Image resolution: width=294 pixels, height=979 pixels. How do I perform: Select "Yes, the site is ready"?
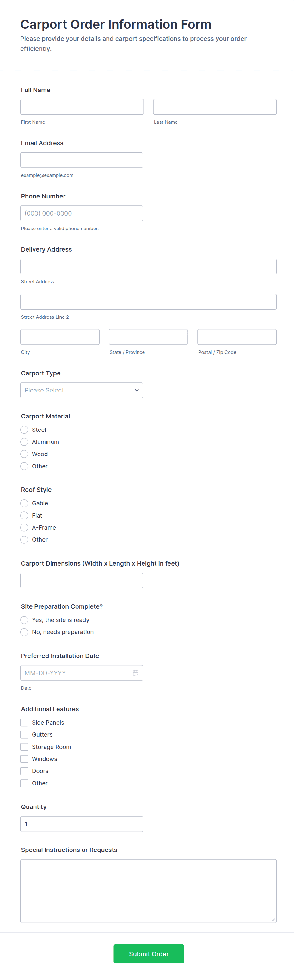pos(24,620)
